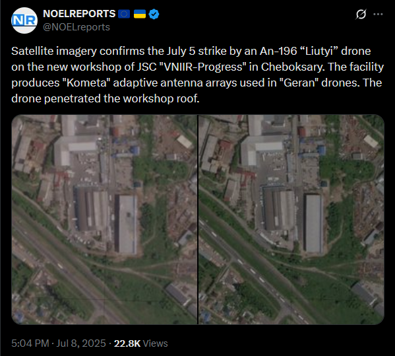The image size is (395, 356).
Task: Open the @NOELreports handle link
Action: click(76, 27)
